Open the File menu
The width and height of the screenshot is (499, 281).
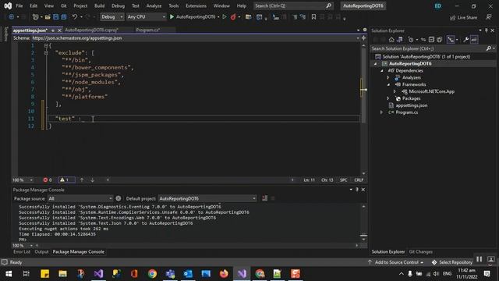(19, 5)
